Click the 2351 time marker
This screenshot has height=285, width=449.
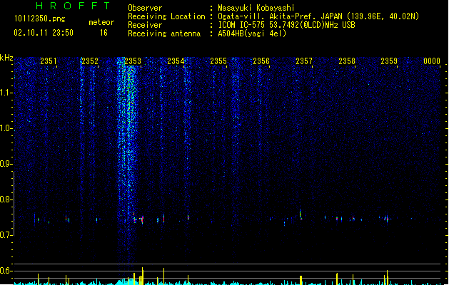[49, 61]
